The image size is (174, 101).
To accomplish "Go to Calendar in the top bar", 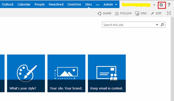I will coord(24,4).
